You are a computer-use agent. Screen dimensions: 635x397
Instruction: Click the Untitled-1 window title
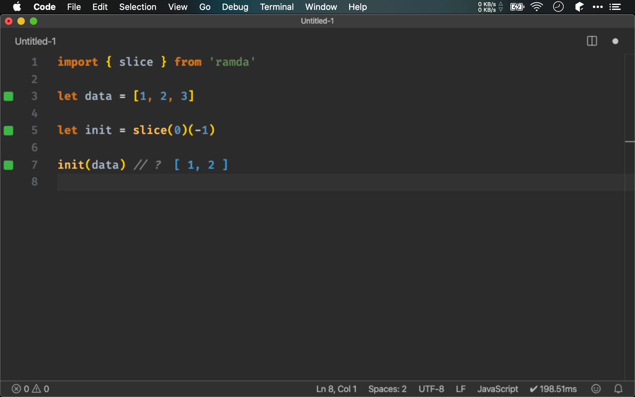click(x=317, y=21)
